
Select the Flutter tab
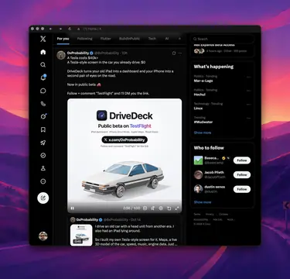click(105, 39)
